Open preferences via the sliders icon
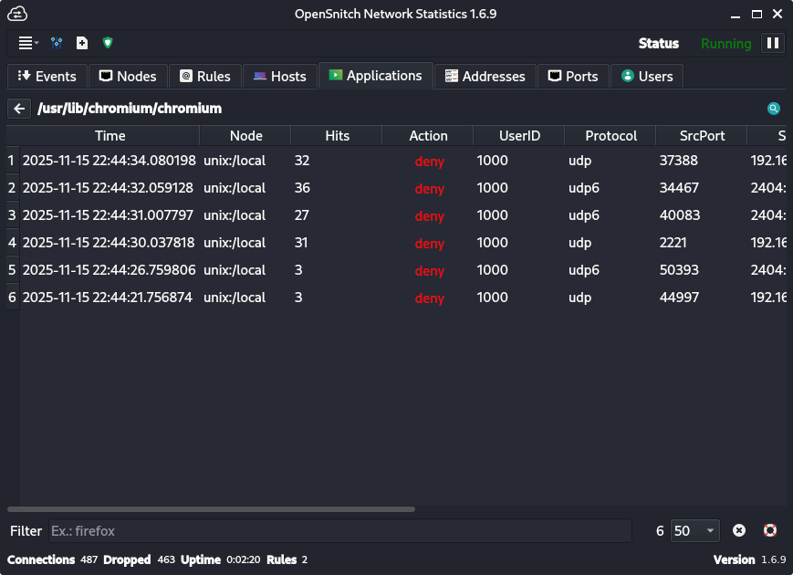This screenshot has width=793, height=575. click(x=57, y=43)
